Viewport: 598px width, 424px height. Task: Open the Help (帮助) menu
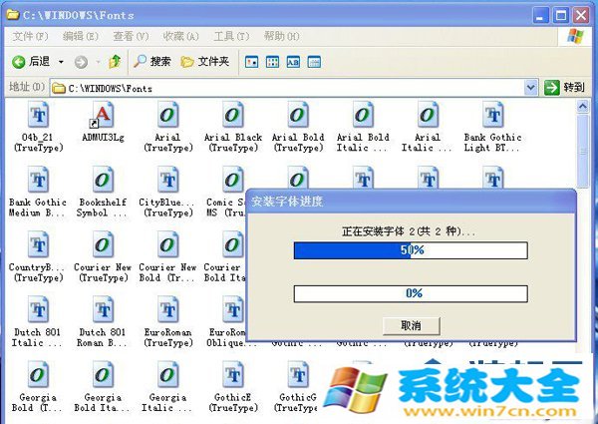pyautogui.click(x=281, y=36)
